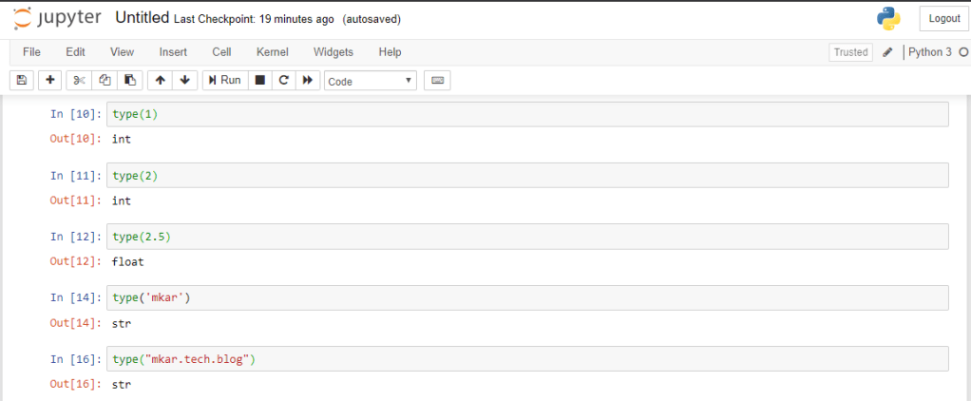Image resolution: width=971 pixels, height=401 pixels.
Task: Toggle the Trusted notebook indicator
Action: click(850, 52)
